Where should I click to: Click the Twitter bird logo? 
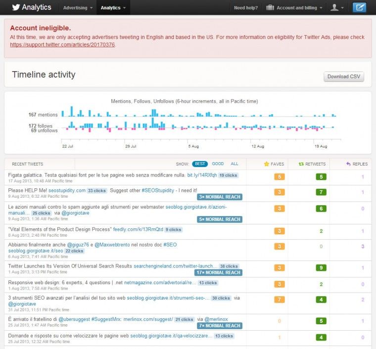coord(16,7)
